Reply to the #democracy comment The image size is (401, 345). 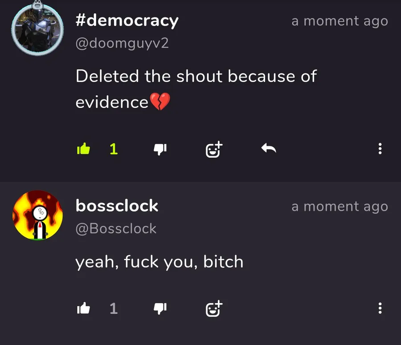(x=269, y=148)
